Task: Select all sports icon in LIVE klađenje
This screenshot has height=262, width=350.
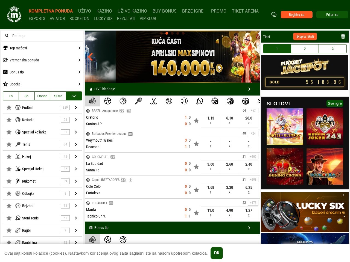Action: 92,101
